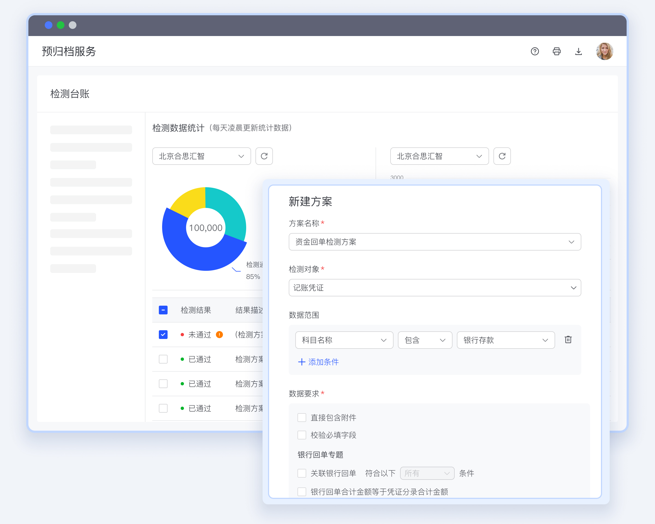The width and height of the screenshot is (655, 524).
Task: Delete the 科目名称 condition row
Action: pos(568,340)
